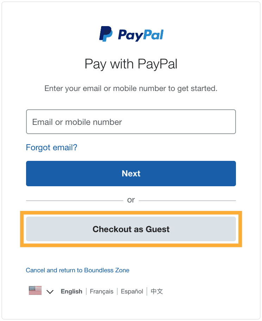Viewport: 262px width, 321px height.
Task: Switch language to 中文
Action: coord(157,291)
